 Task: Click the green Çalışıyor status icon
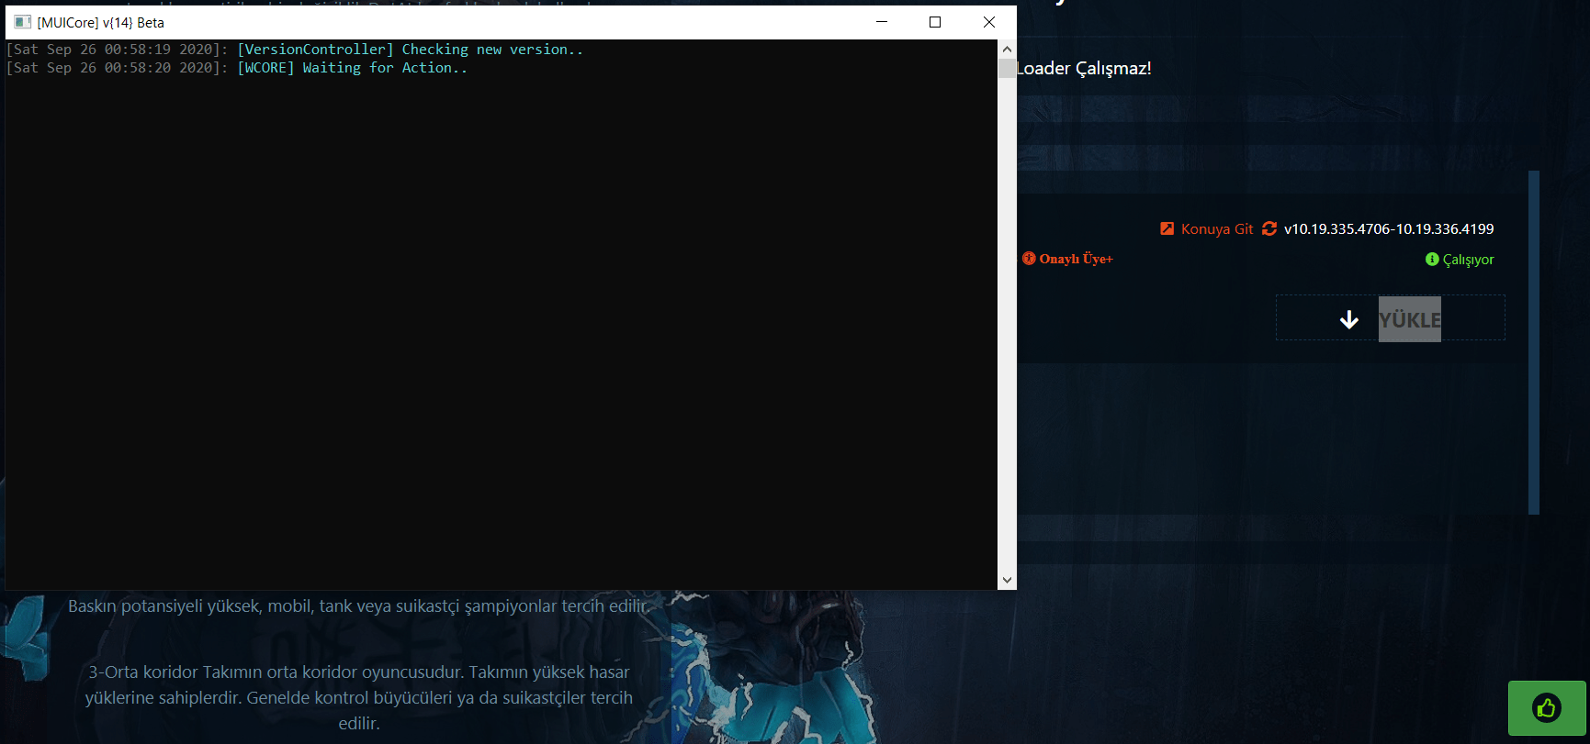1432,260
